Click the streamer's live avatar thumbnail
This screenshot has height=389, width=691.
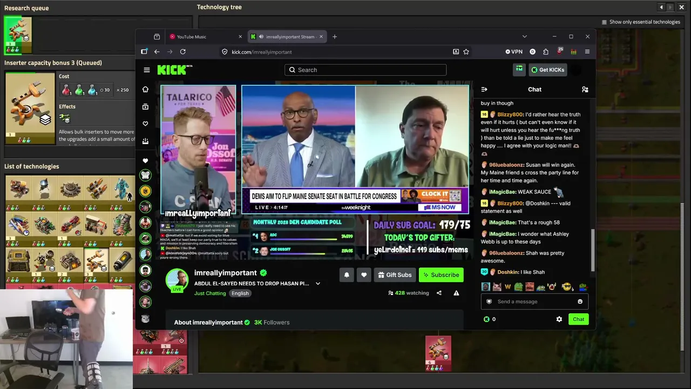pos(177,280)
